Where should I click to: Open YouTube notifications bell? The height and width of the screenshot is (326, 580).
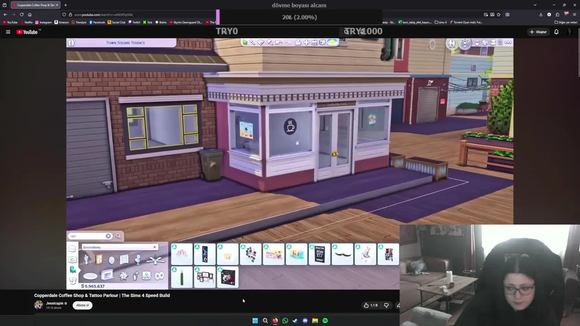pyautogui.click(x=556, y=32)
